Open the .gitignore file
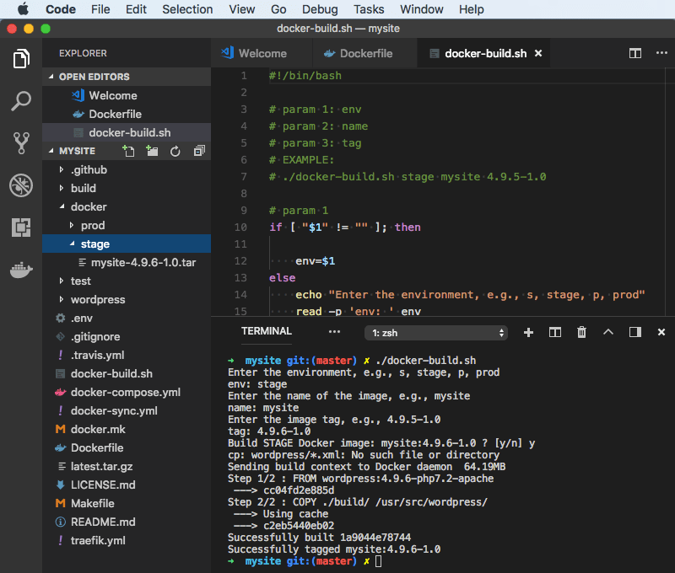Viewport: 675px width, 573px height. pos(127,336)
